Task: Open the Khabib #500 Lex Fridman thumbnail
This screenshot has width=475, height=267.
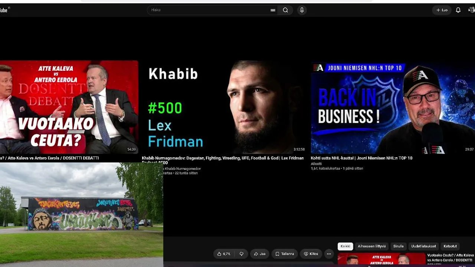Action: pyautogui.click(x=225, y=107)
